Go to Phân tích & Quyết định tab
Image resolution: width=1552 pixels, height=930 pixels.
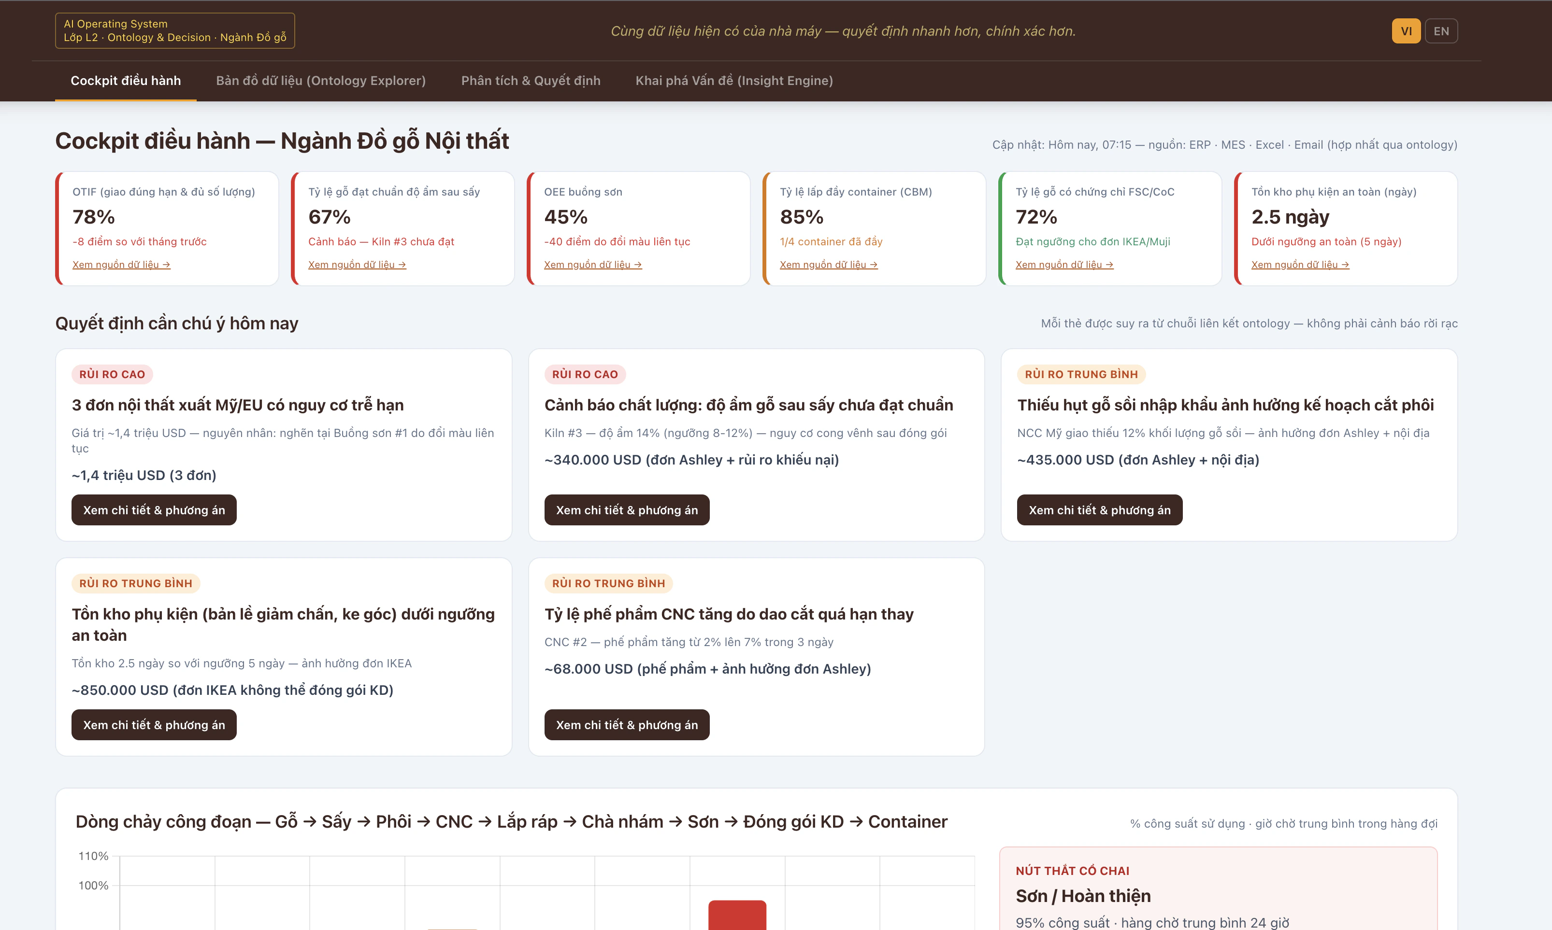[x=531, y=81]
